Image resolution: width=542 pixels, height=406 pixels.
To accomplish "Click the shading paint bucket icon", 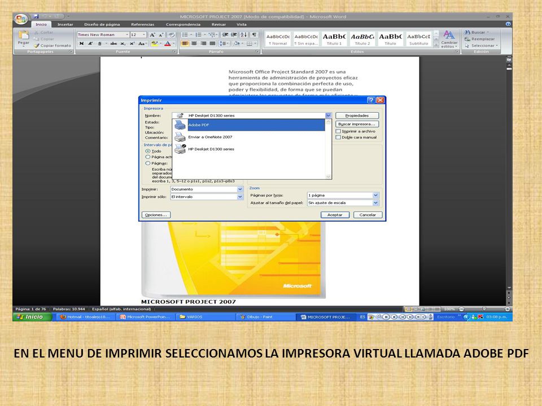I will click(237, 43).
